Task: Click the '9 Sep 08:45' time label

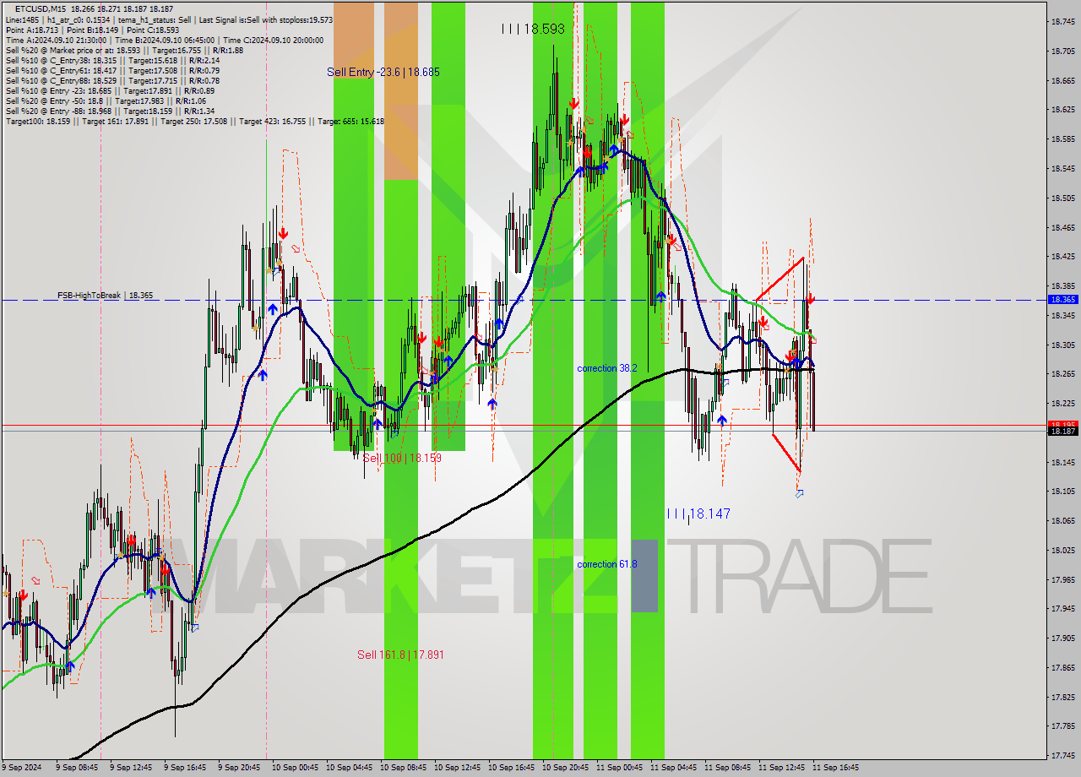Action: (x=77, y=768)
